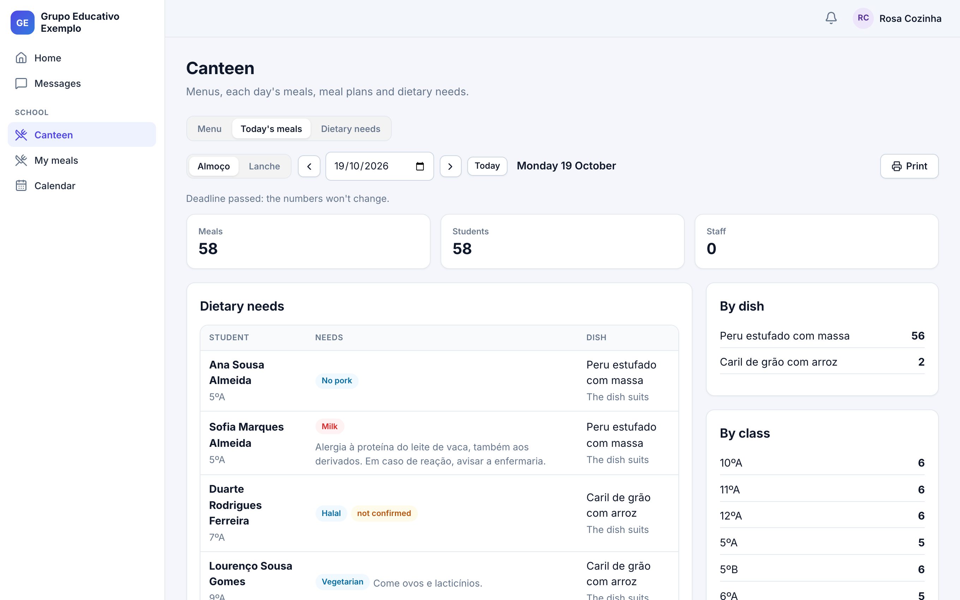Open Messages from sidebar icon
Viewport: 960px width, 600px height.
point(21,83)
